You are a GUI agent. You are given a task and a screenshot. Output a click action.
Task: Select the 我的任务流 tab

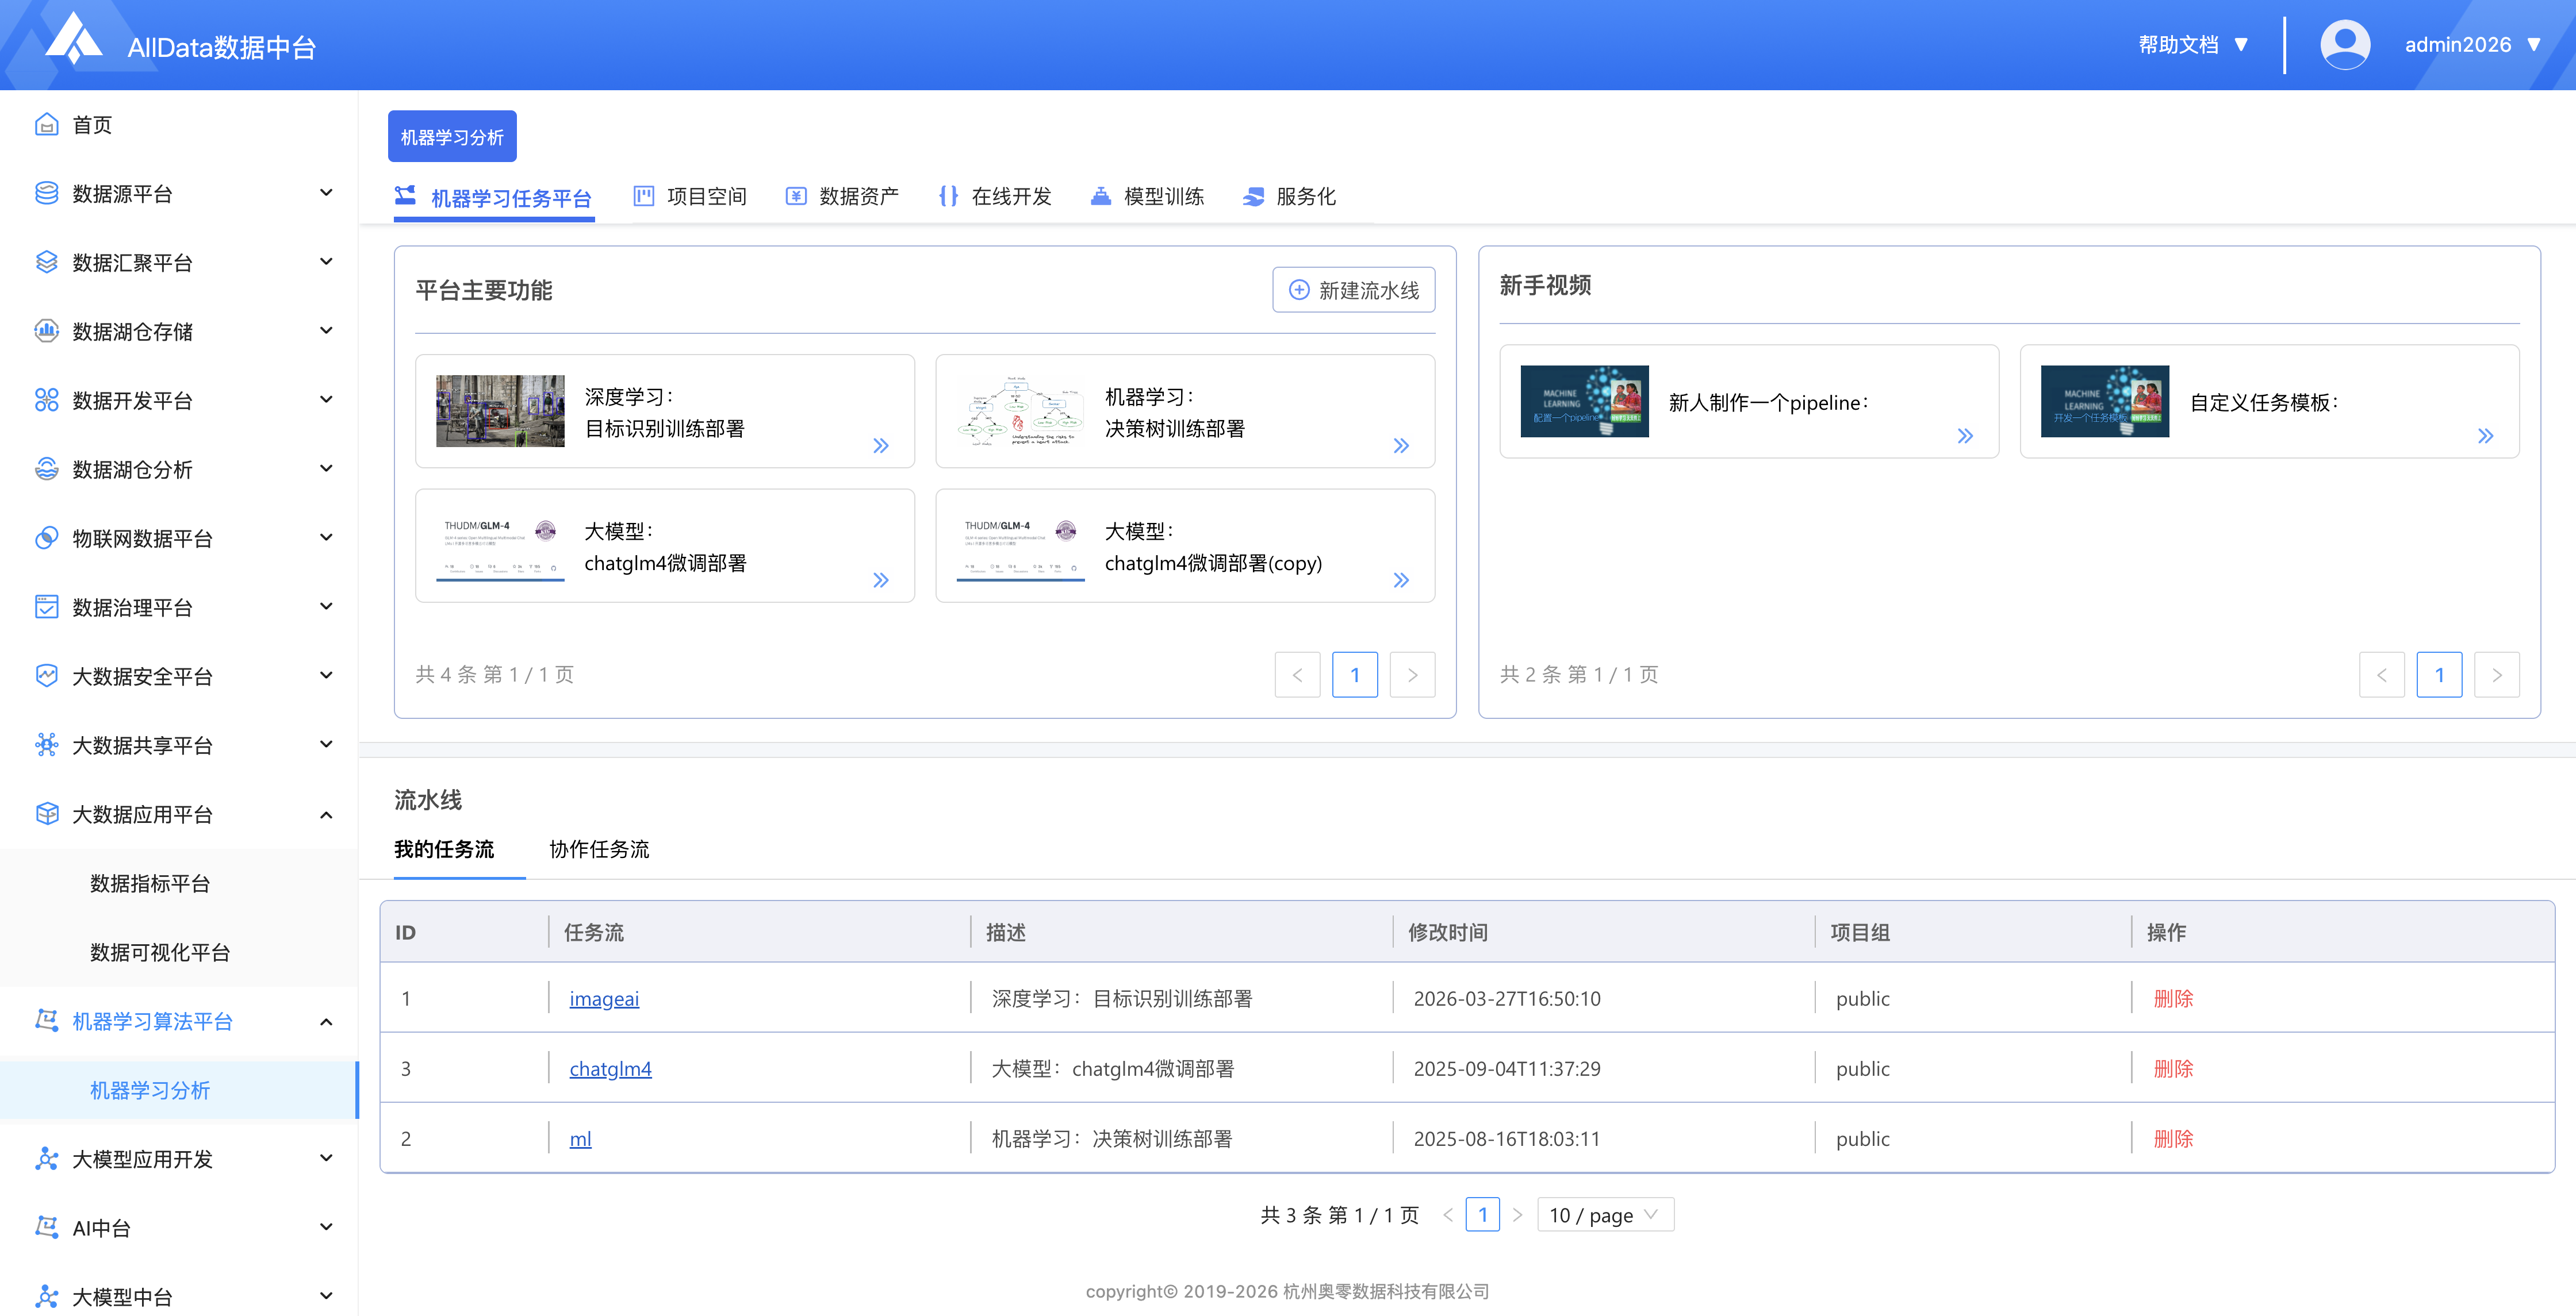444,849
